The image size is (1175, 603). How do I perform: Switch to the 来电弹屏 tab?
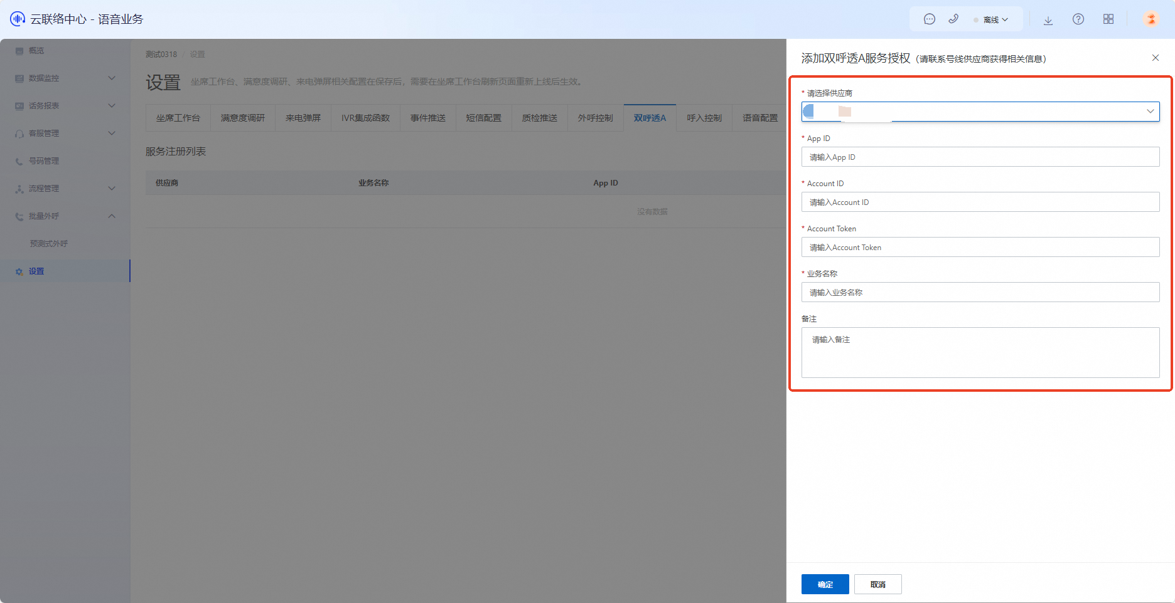[x=303, y=118]
